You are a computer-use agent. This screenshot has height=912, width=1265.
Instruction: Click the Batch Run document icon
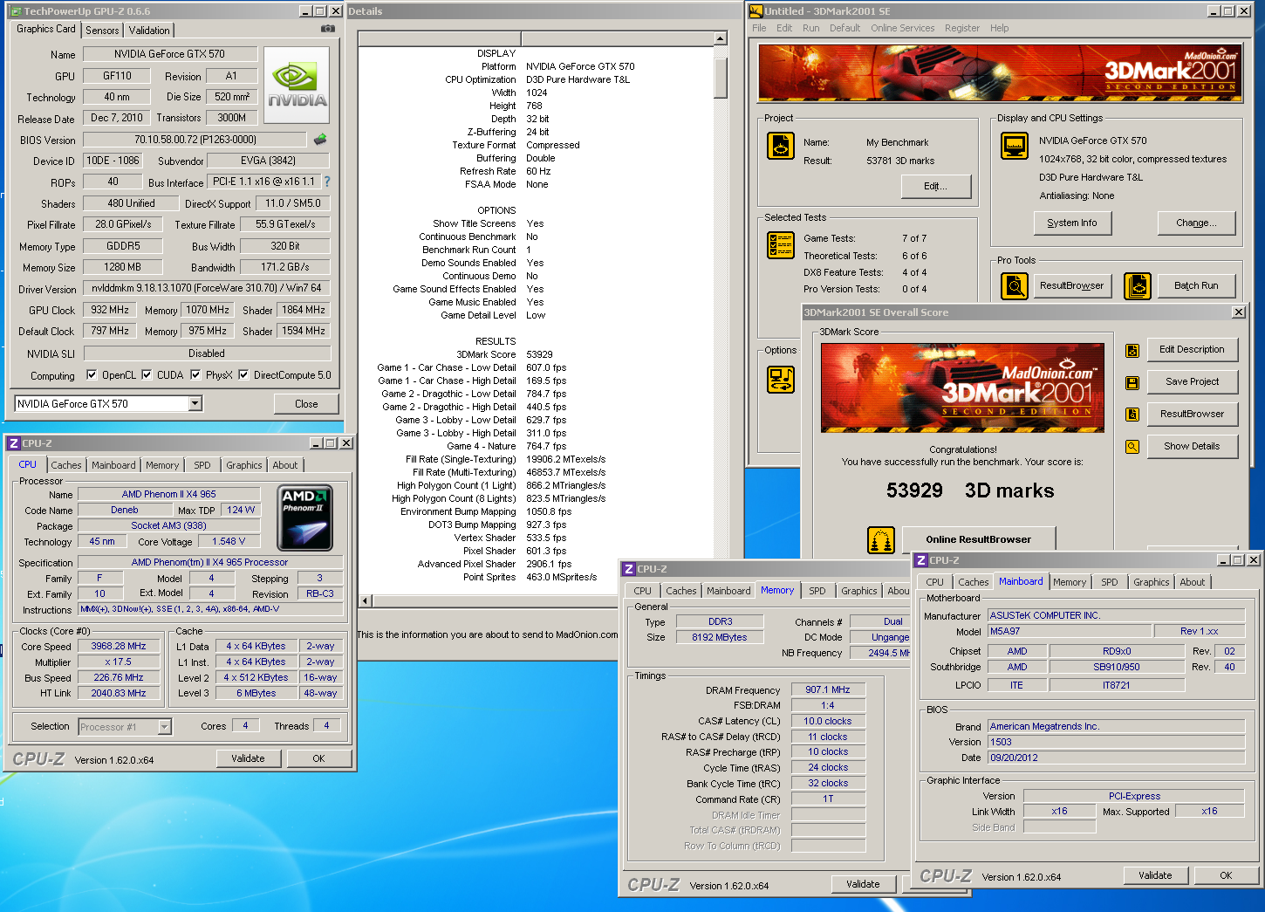tap(1138, 285)
